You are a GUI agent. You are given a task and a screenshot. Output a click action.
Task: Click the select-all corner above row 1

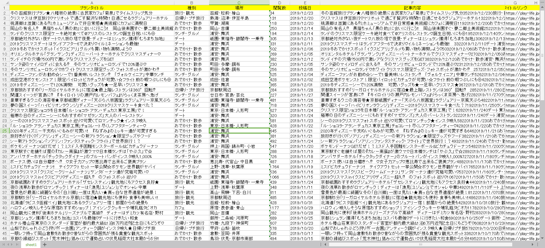pos(5,3)
